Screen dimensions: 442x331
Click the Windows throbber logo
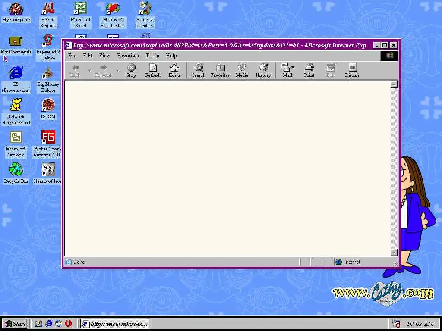[389, 56]
